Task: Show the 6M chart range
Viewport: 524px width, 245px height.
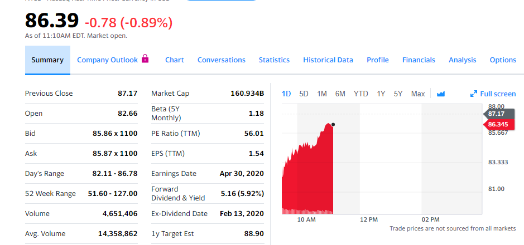Action: pyautogui.click(x=340, y=94)
